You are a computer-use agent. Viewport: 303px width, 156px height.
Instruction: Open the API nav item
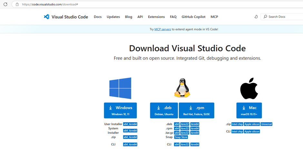(140, 17)
